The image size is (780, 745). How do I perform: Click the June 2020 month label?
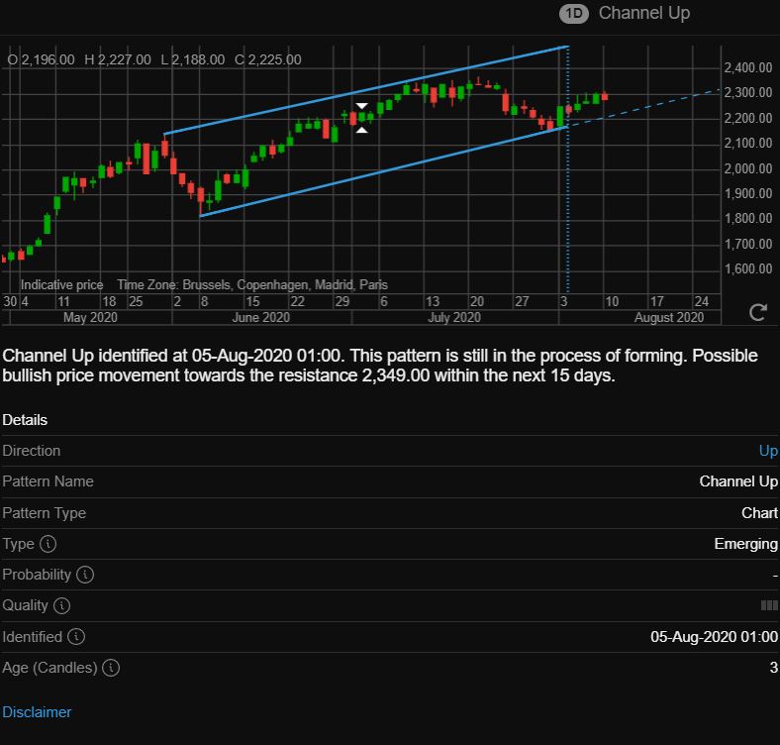pos(260,318)
